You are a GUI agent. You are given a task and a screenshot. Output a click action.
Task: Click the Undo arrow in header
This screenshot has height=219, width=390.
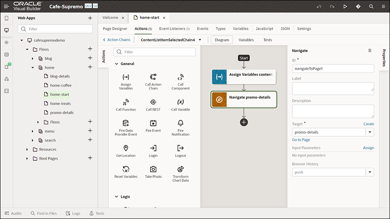(x=319, y=6)
